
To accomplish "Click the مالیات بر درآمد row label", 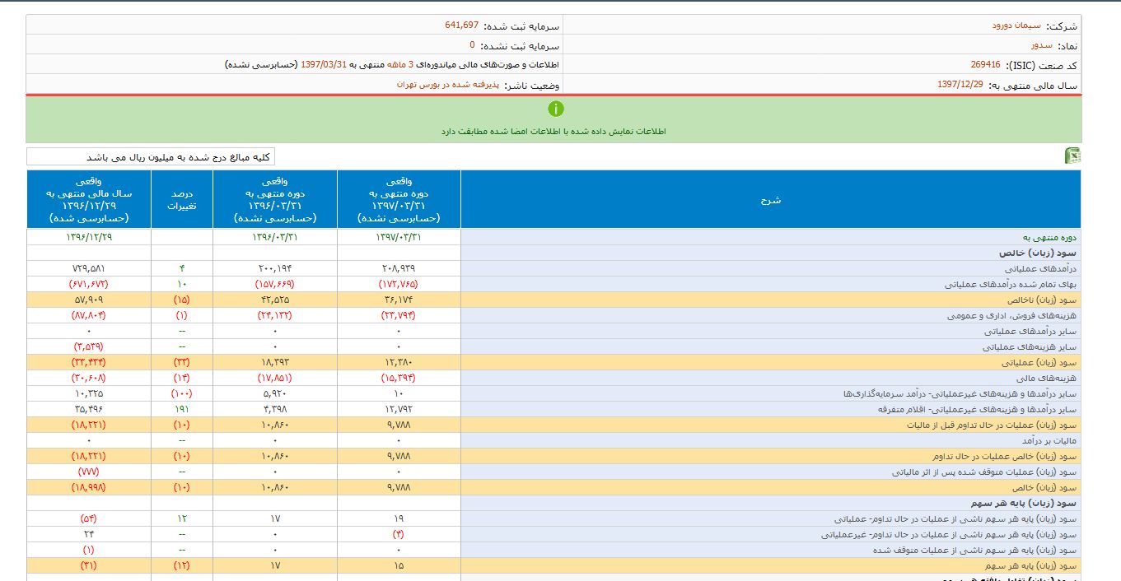I will [1050, 440].
